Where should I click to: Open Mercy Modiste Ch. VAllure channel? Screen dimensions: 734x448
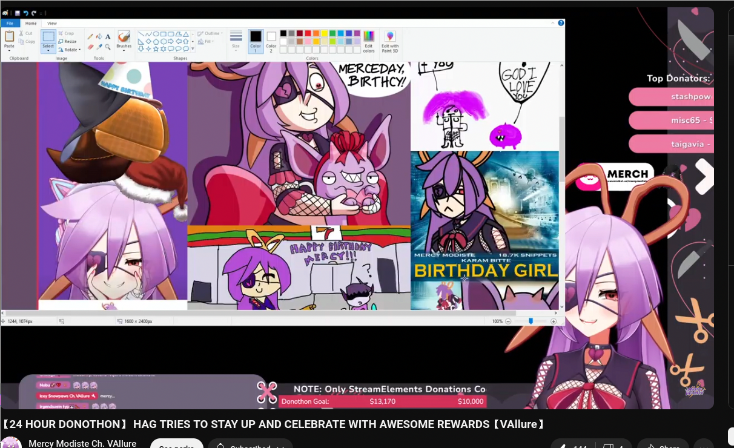click(82, 443)
